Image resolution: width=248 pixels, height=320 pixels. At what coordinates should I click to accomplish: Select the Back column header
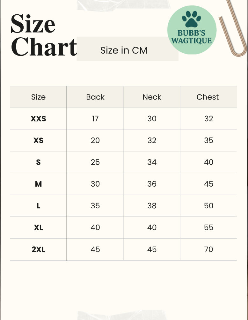tap(95, 97)
